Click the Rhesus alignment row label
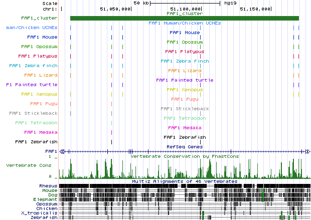The height and width of the screenshot is (220, 311). [48, 186]
